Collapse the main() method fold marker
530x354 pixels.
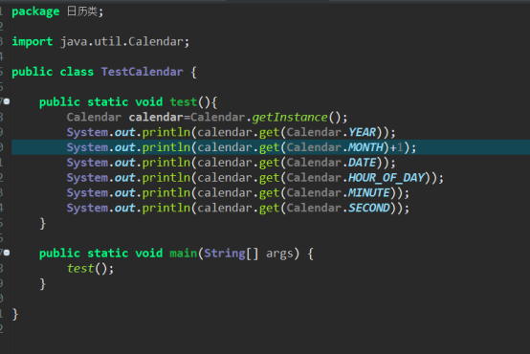[7, 253]
